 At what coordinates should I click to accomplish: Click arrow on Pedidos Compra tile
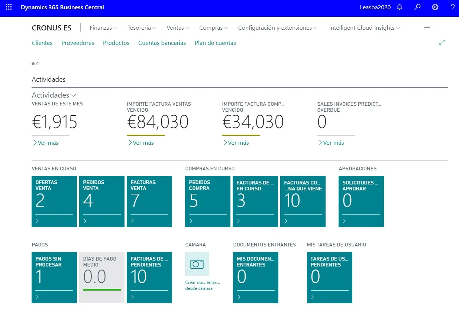pos(191,221)
